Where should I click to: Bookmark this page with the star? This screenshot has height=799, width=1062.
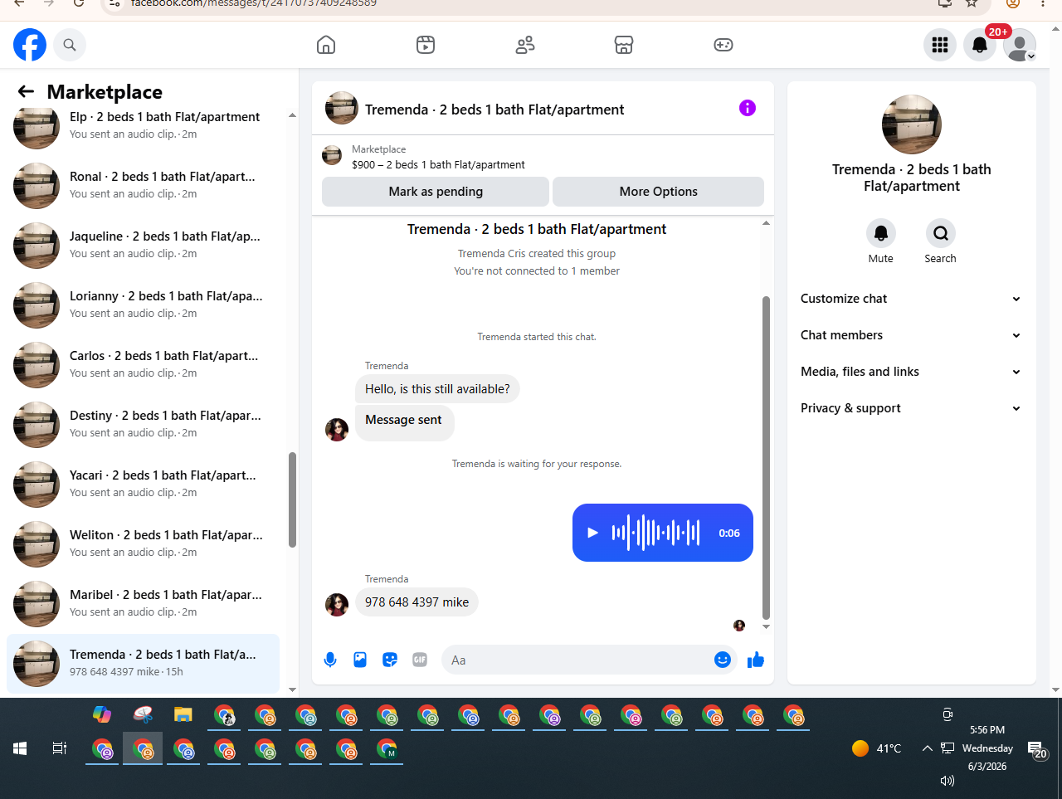[972, 3]
